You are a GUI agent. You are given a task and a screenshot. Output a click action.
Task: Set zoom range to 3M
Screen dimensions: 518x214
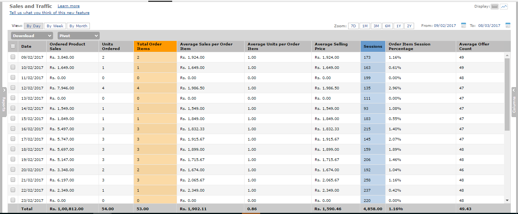[x=376, y=26]
